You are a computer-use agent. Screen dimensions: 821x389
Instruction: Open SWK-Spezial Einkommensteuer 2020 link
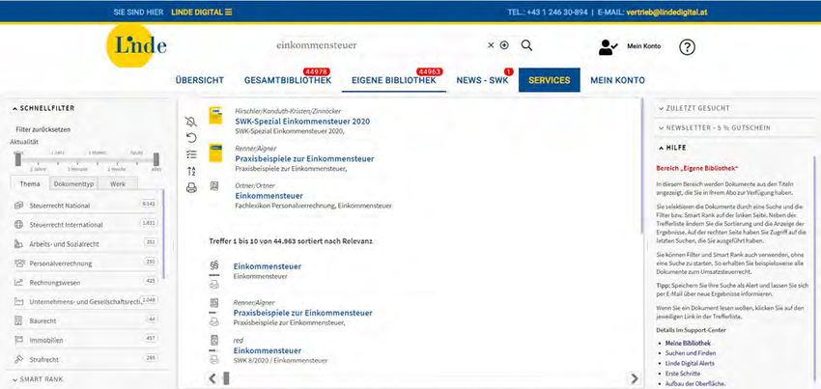tap(301, 122)
